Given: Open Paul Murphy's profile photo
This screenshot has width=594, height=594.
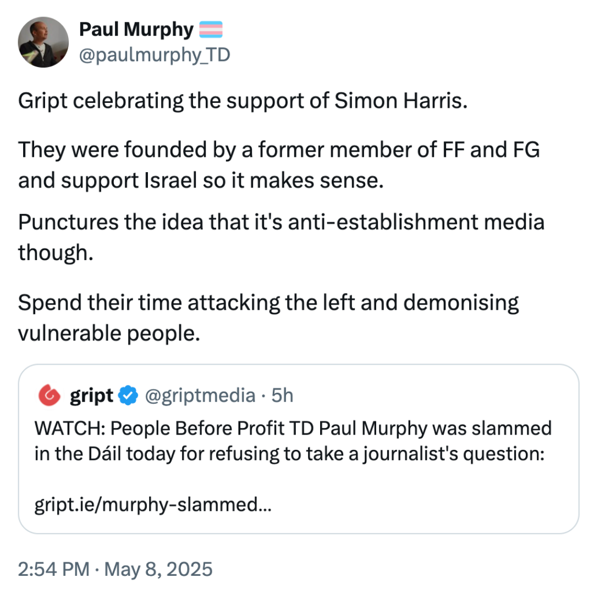Looking at the screenshot, I should [x=43, y=42].
